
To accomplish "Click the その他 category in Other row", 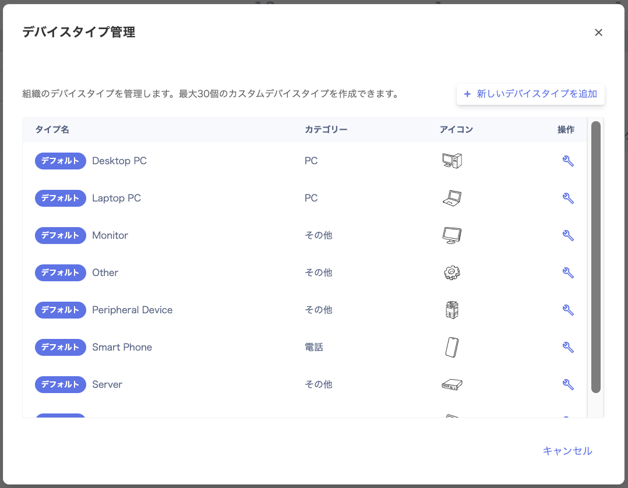I will point(319,273).
